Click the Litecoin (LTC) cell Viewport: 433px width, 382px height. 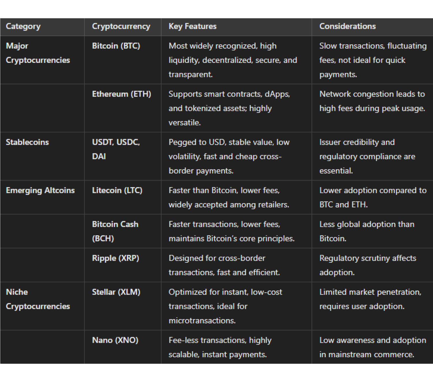coord(117,191)
